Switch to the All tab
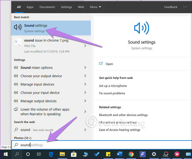Viewport: 192px width, 159px height. click(x=19, y=7)
